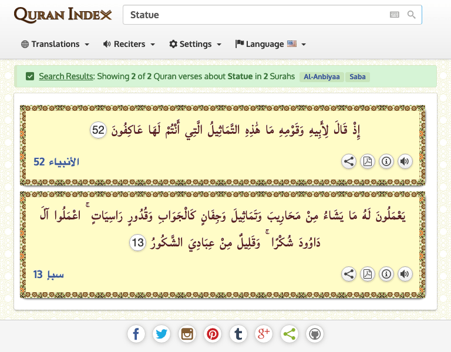Click the search magnifier icon
Screen dimensions: 451x352
pyautogui.click(x=412, y=15)
